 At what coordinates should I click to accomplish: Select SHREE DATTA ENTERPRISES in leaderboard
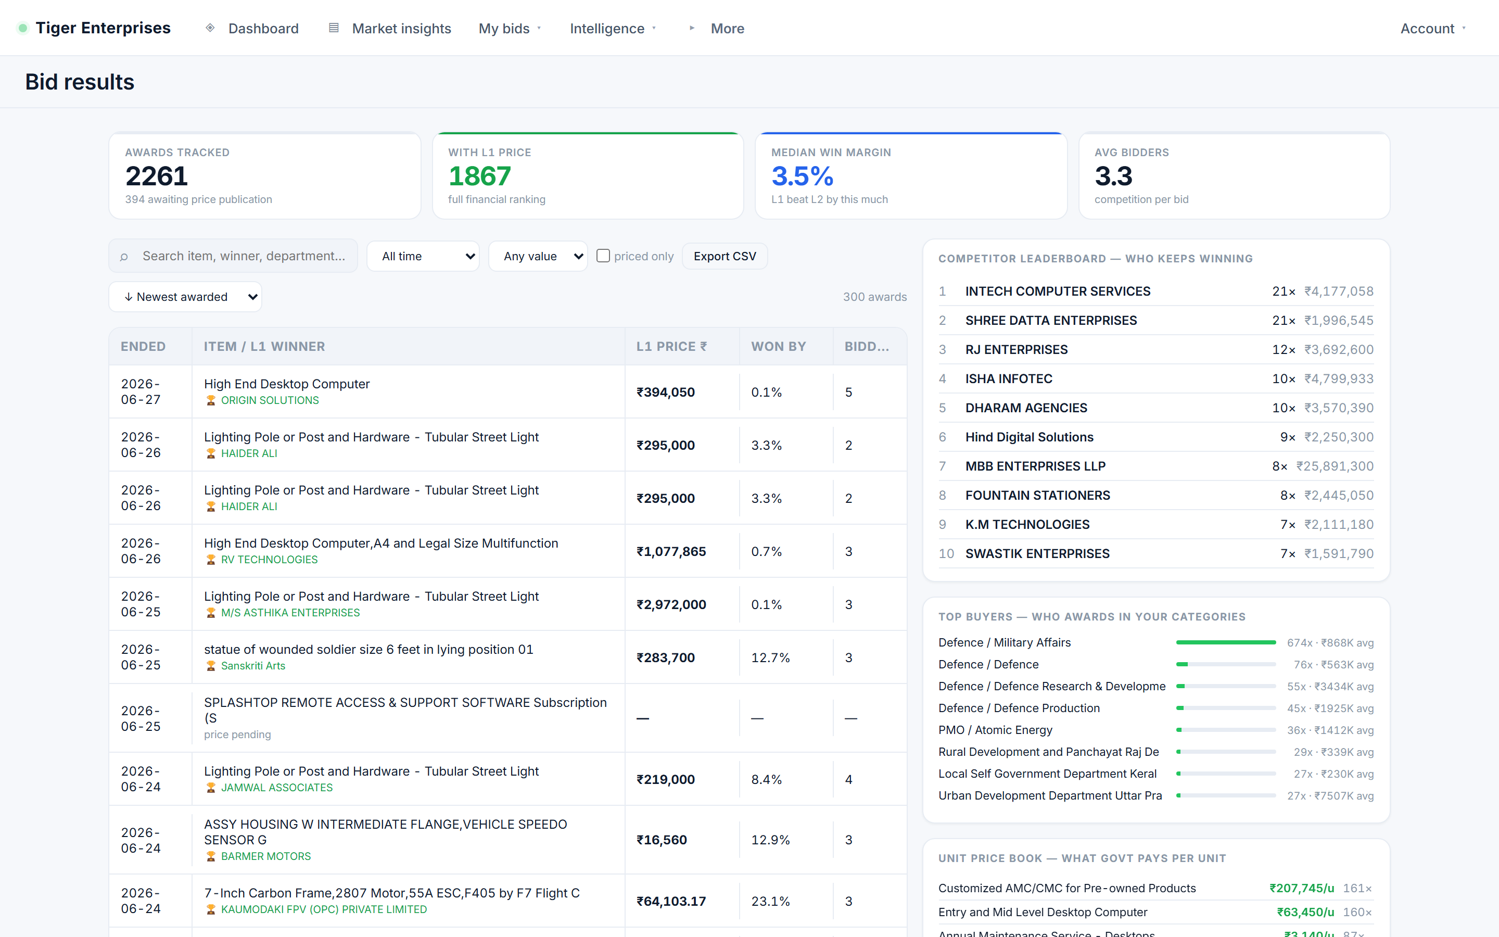point(1156,320)
